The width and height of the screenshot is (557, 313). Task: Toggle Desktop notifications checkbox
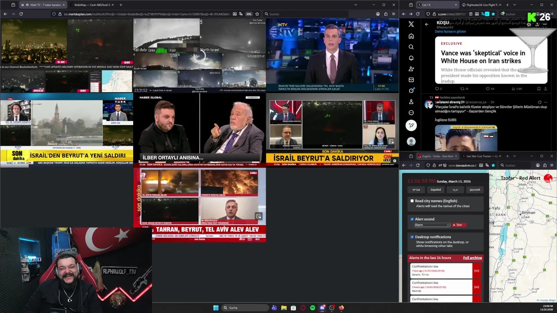[412, 237]
